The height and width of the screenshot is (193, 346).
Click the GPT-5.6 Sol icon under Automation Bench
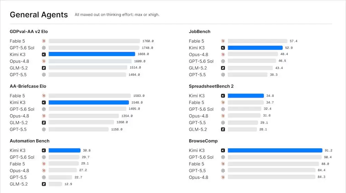tap(44, 157)
